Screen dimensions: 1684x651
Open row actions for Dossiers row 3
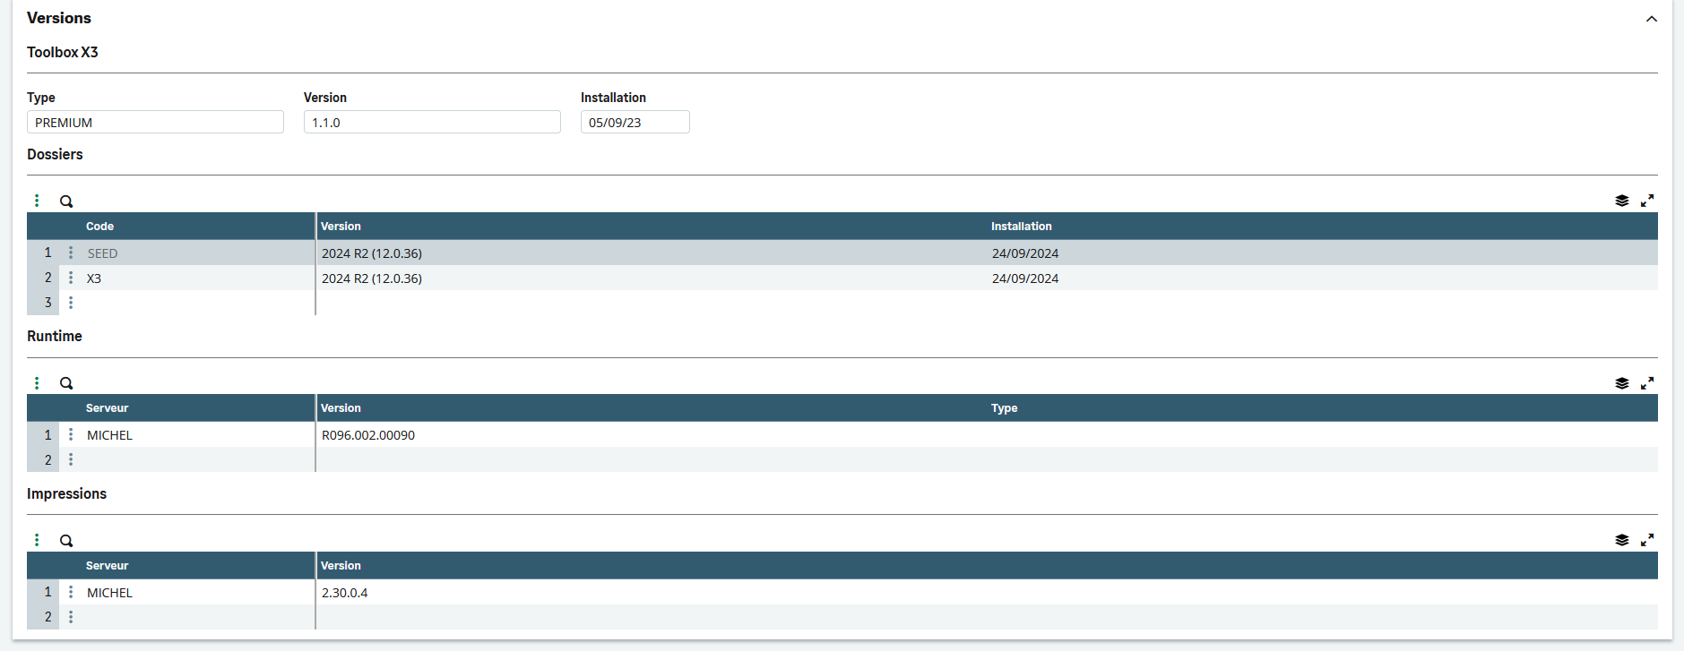tap(71, 303)
